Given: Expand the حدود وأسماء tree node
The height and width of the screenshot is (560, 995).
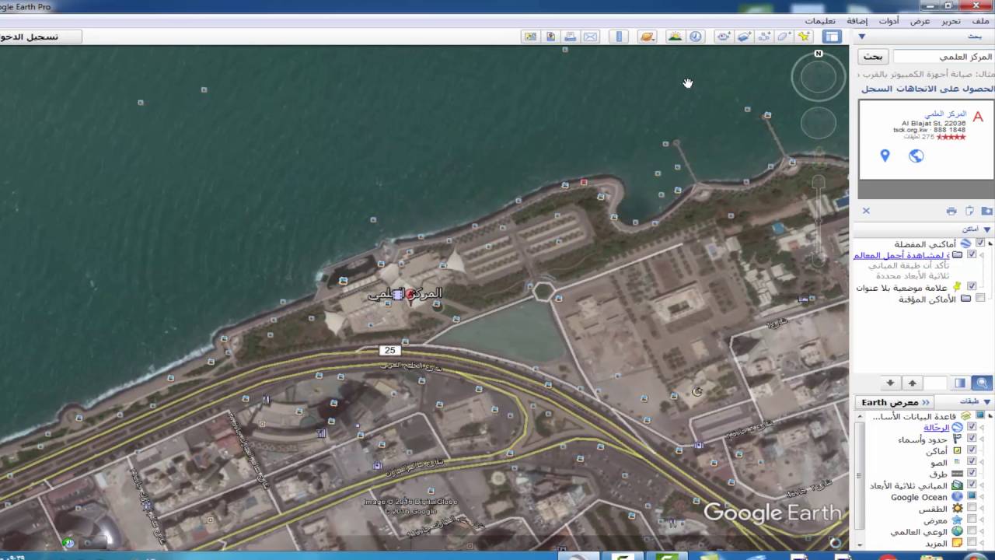Looking at the screenshot, I should (982, 439).
